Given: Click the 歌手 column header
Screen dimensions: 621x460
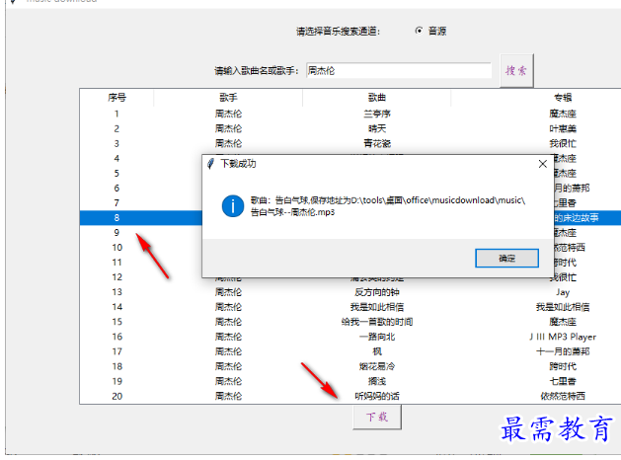Looking at the screenshot, I should pyautogui.click(x=228, y=98).
